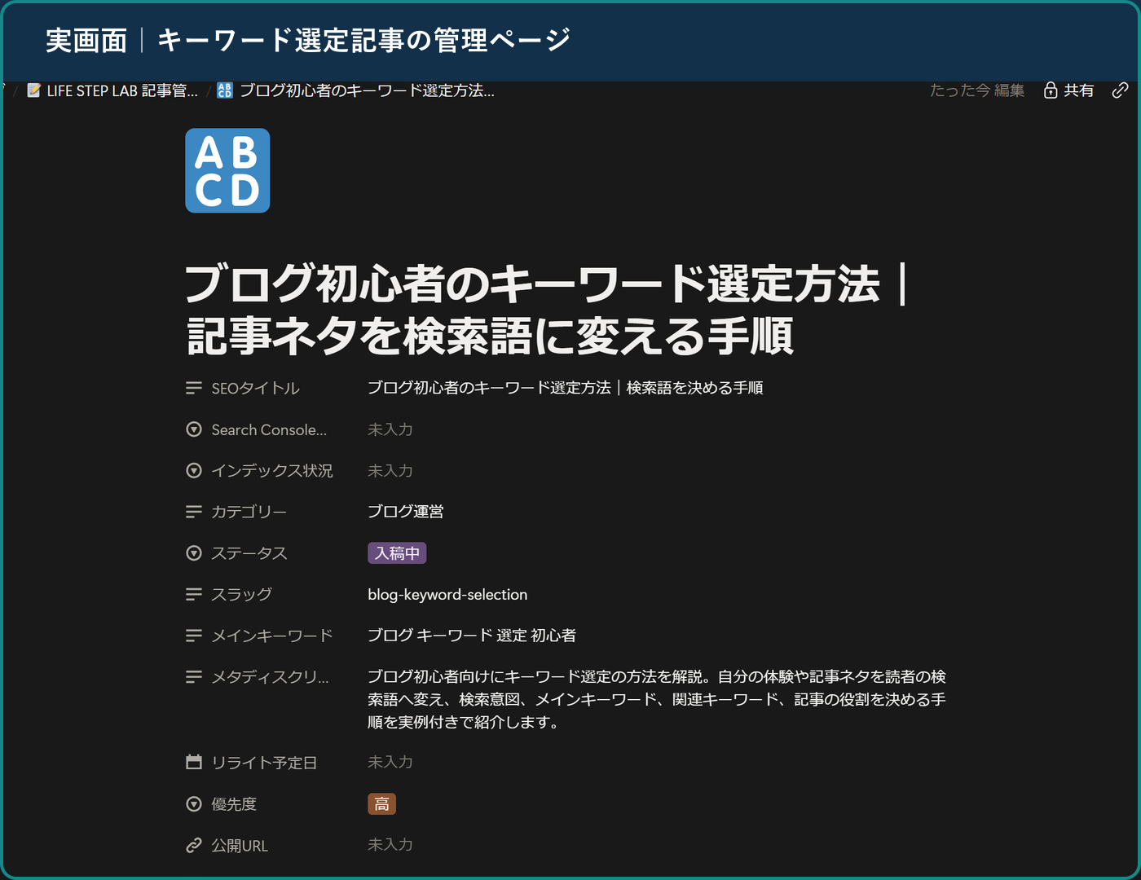1141x880 pixels.
Task: Click the ABCD page icon
Action: 227,170
